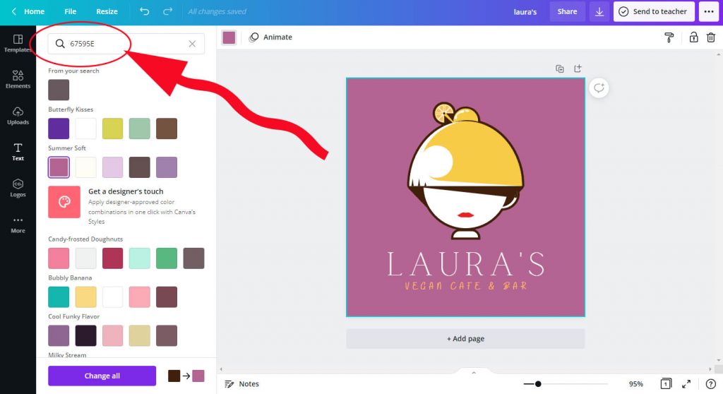The width and height of the screenshot is (723, 394).
Task: Open the three-dot more options menu
Action: 709,11
